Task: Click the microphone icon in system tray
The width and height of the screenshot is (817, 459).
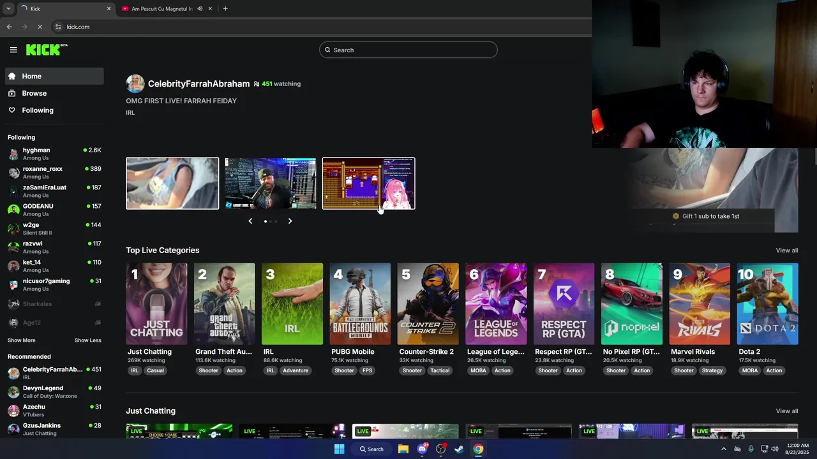Action: pyautogui.click(x=751, y=449)
